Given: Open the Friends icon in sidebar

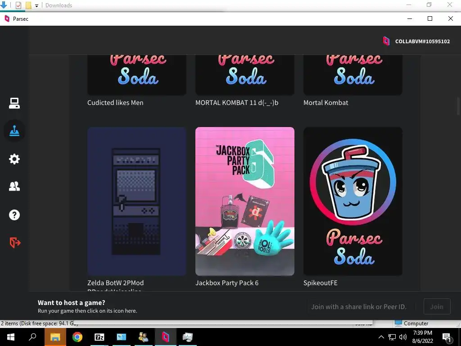Looking at the screenshot, I should tap(14, 187).
